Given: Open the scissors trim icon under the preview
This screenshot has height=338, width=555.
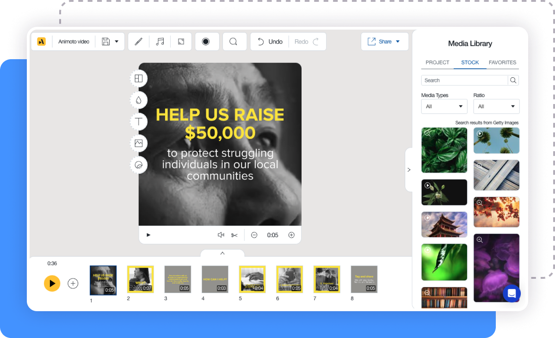Looking at the screenshot, I should point(234,235).
